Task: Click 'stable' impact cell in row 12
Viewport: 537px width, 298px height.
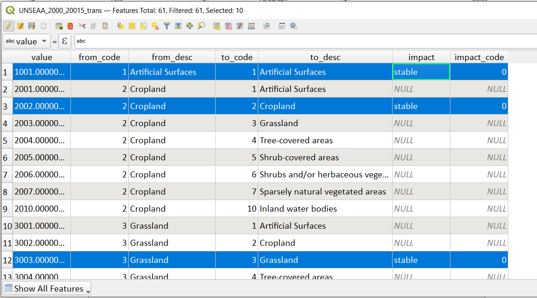Action: (421, 260)
